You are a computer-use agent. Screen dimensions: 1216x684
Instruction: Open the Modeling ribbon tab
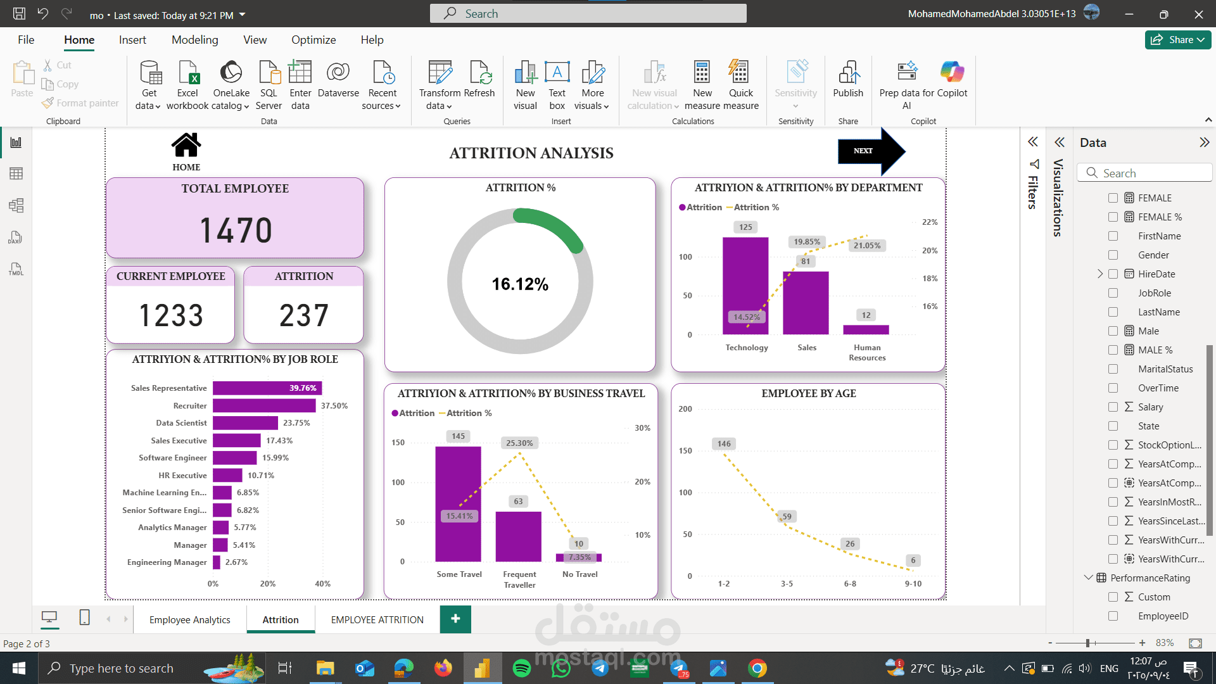pos(194,40)
